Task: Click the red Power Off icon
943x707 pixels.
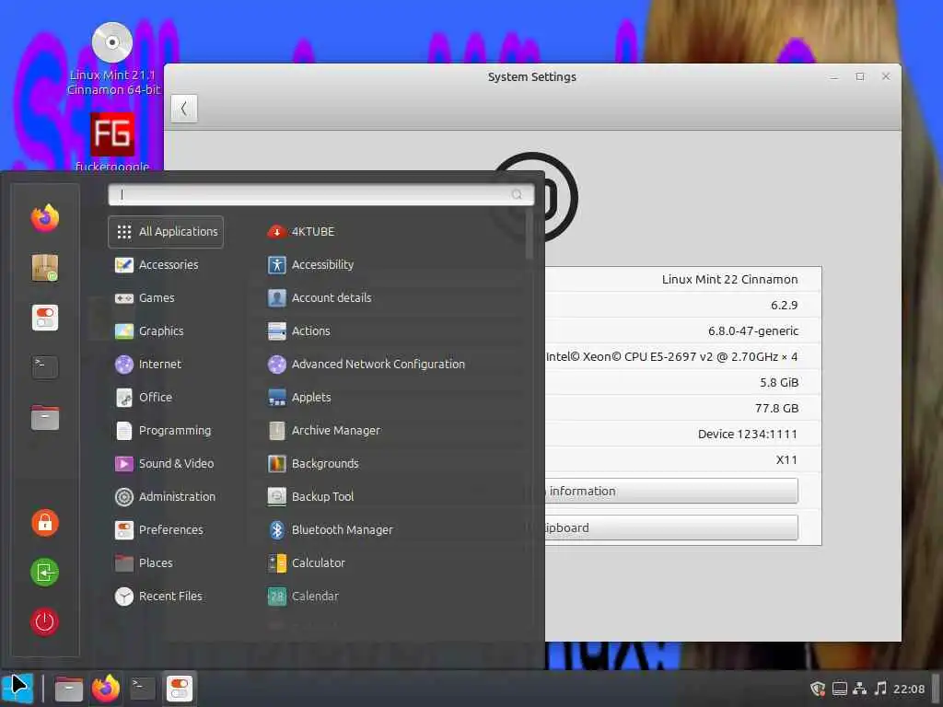Action: click(x=45, y=621)
